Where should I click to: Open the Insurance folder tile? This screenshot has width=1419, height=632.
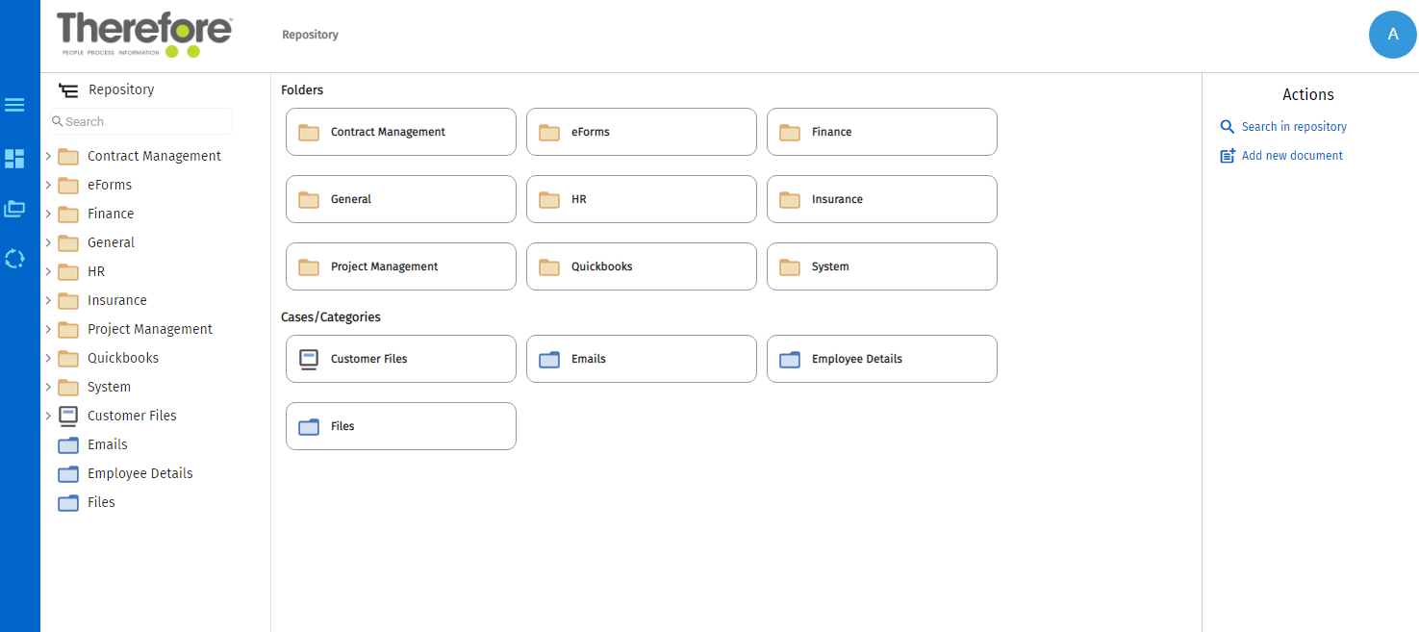click(881, 199)
